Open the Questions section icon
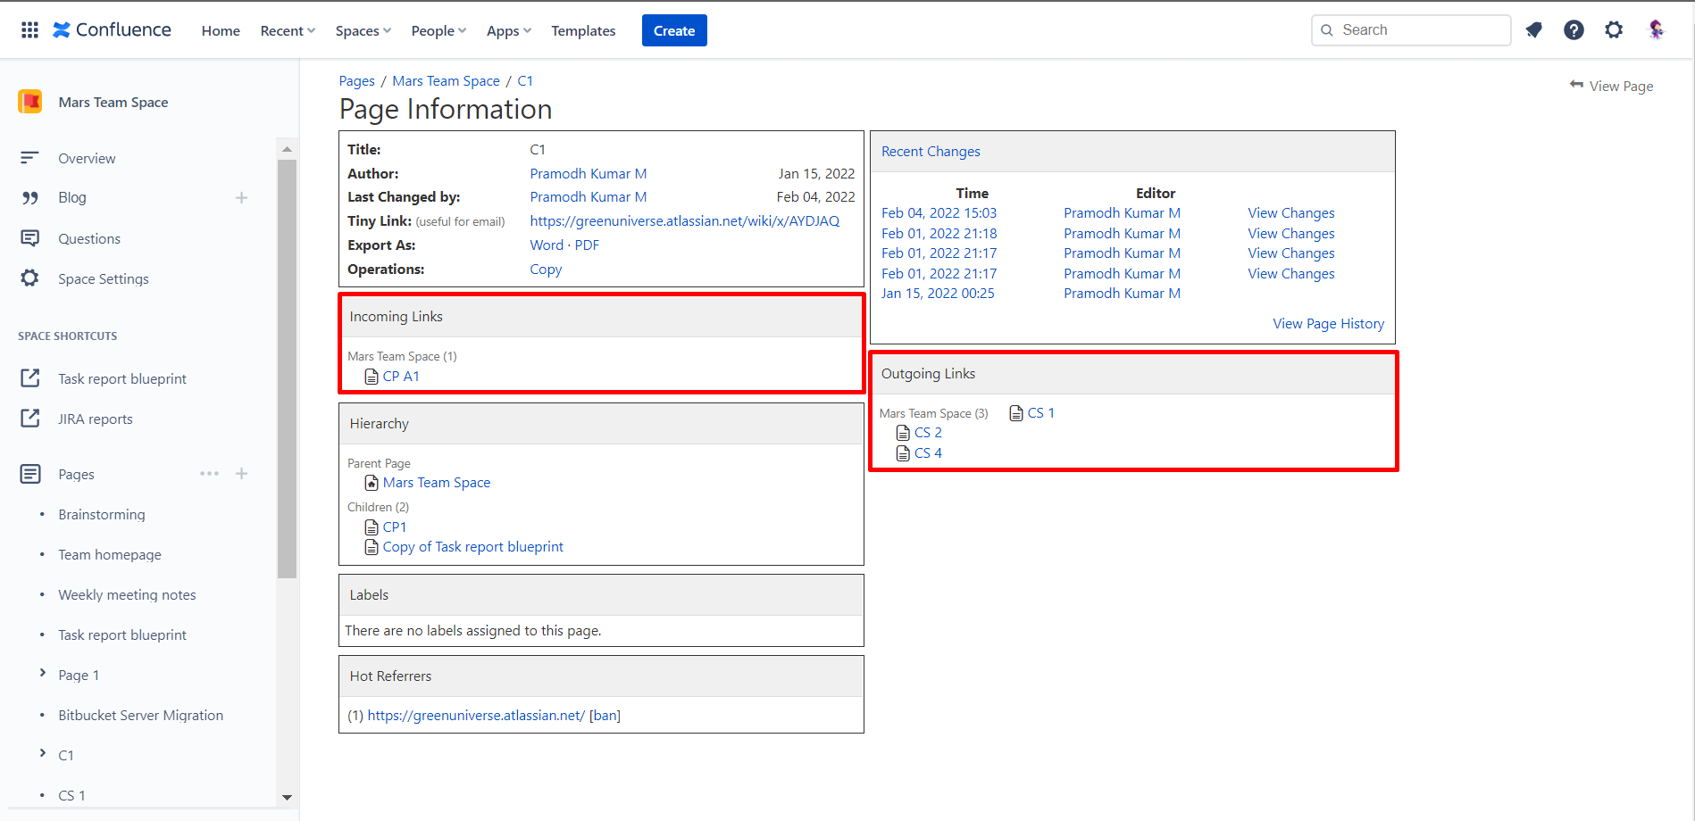Image resolution: width=1695 pixels, height=821 pixels. click(x=30, y=238)
